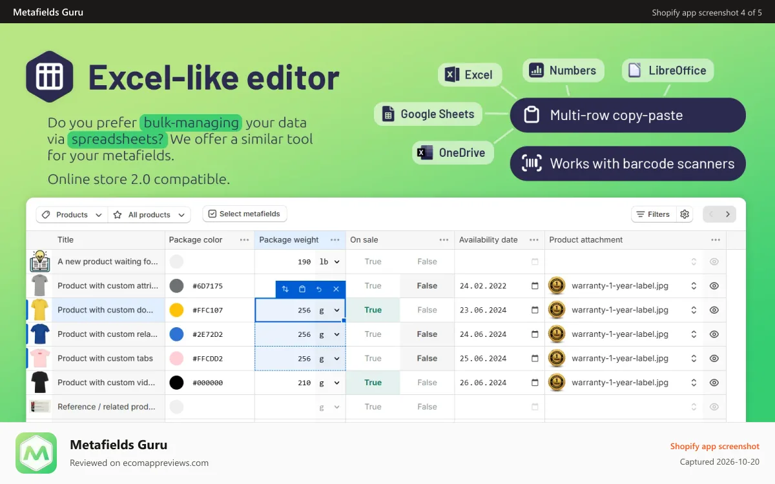Screen dimensions: 775x484
Task: Preview attachment for Product with custom rela... row
Action: coord(714,334)
